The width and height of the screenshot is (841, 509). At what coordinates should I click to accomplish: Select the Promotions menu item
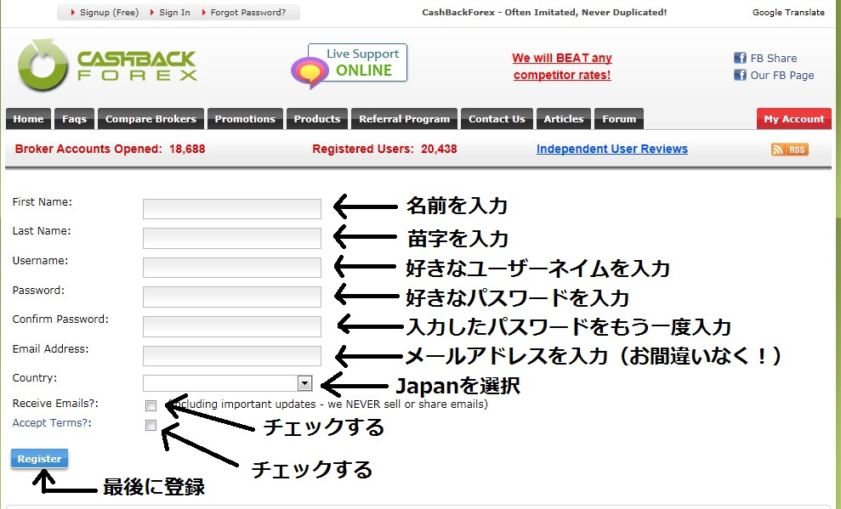pyautogui.click(x=245, y=119)
